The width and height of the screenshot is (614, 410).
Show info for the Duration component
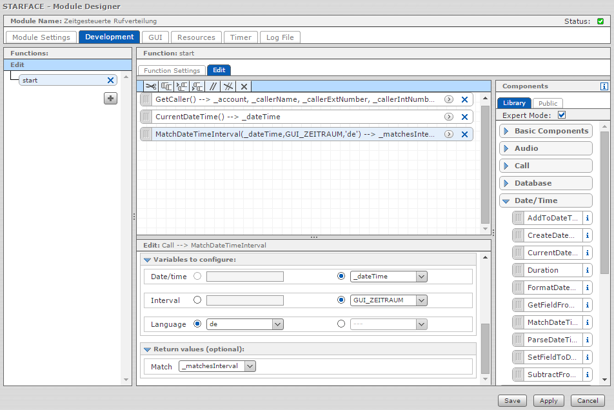point(587,270)
